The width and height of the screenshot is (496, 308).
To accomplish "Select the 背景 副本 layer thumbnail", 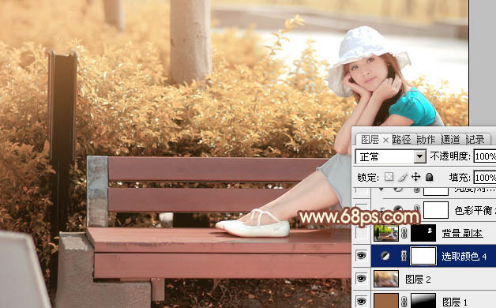I will pos(386,233).
